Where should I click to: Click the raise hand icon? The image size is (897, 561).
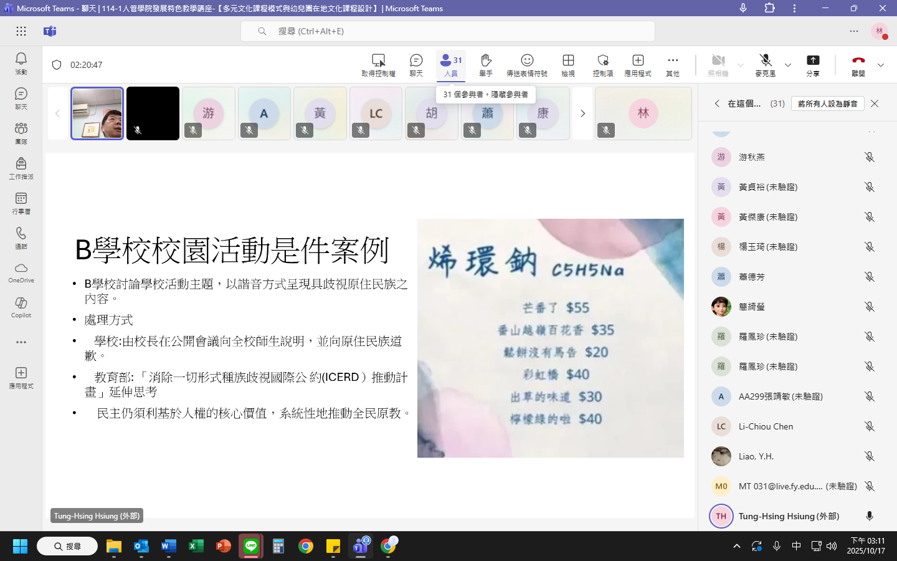pyautogui.click(x=486, y=60)
